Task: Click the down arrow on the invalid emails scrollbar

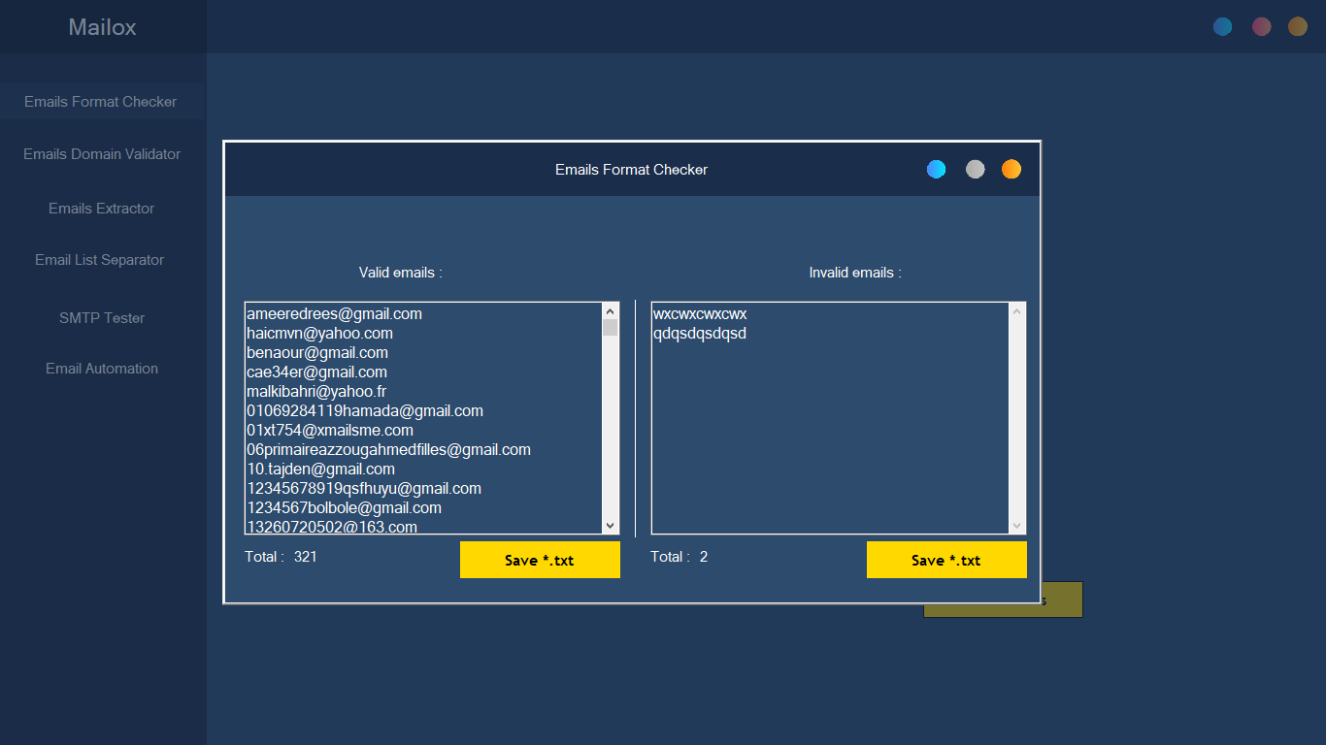Action: coord(1016,527)
